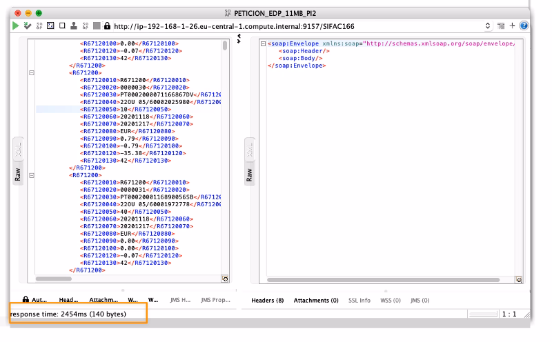Click the 1 : 1 position indicator
This screenshot has width=552, height=342.
point(509,314)
